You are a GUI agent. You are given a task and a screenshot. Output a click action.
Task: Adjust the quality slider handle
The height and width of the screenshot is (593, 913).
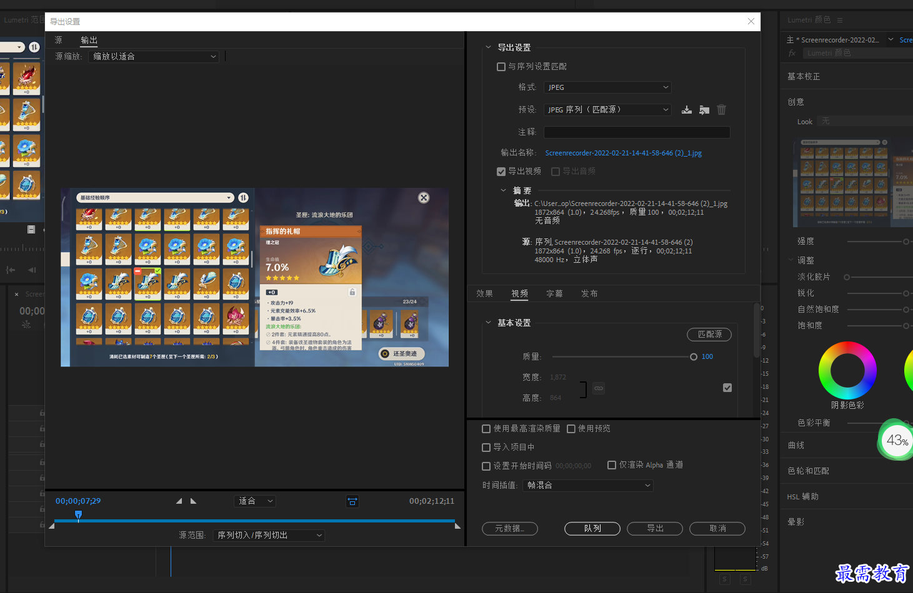pyautogui.click(x=694, y=357)
